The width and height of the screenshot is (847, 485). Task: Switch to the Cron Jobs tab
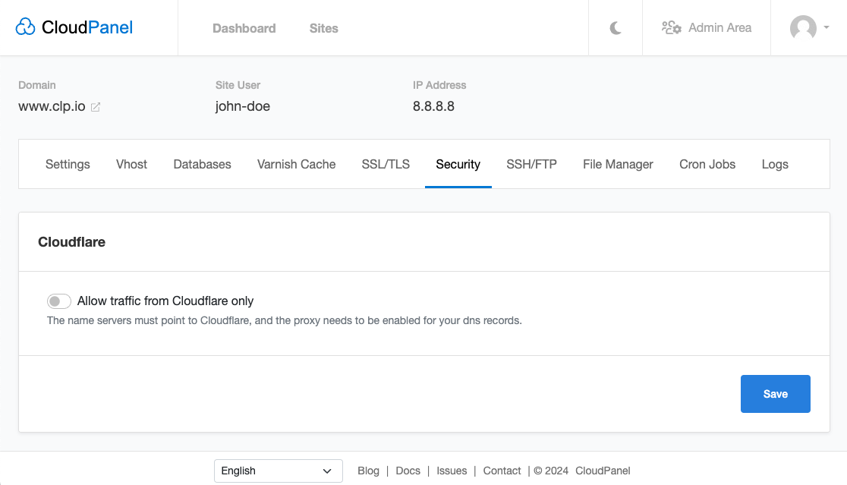[x=707, y=164]
